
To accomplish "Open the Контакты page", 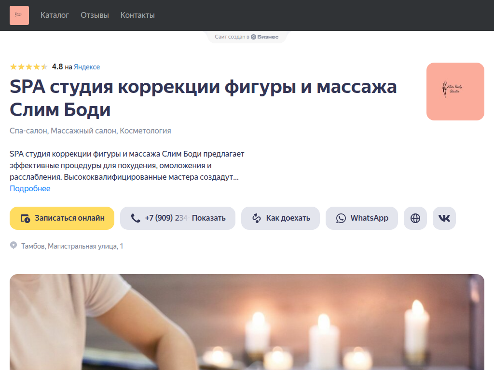I will coord(137,15).
